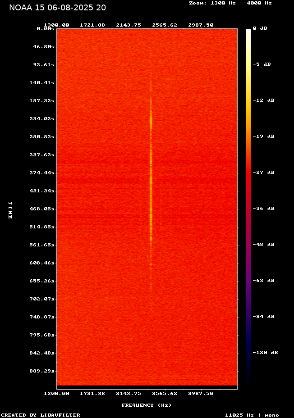Click the -120 dB color scale label
294x418 pixels.
pyautogui.click(x=265, y=353)
